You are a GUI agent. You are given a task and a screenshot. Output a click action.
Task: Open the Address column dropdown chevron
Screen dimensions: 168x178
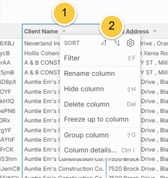155,31
